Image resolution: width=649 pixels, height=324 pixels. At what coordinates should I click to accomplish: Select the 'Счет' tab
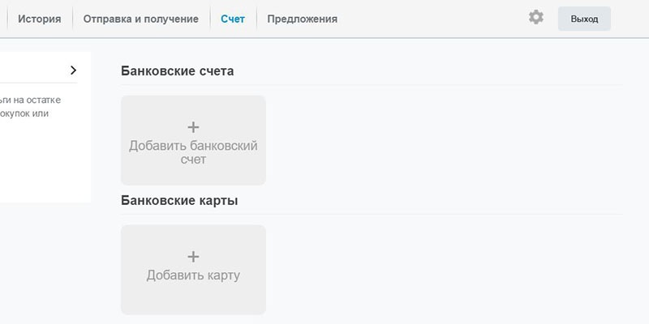[x=233, y=19]
